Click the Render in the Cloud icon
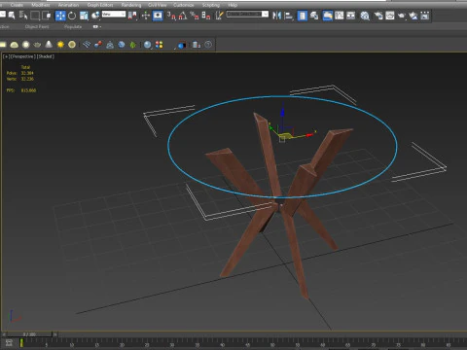 (x=413, y=16)
